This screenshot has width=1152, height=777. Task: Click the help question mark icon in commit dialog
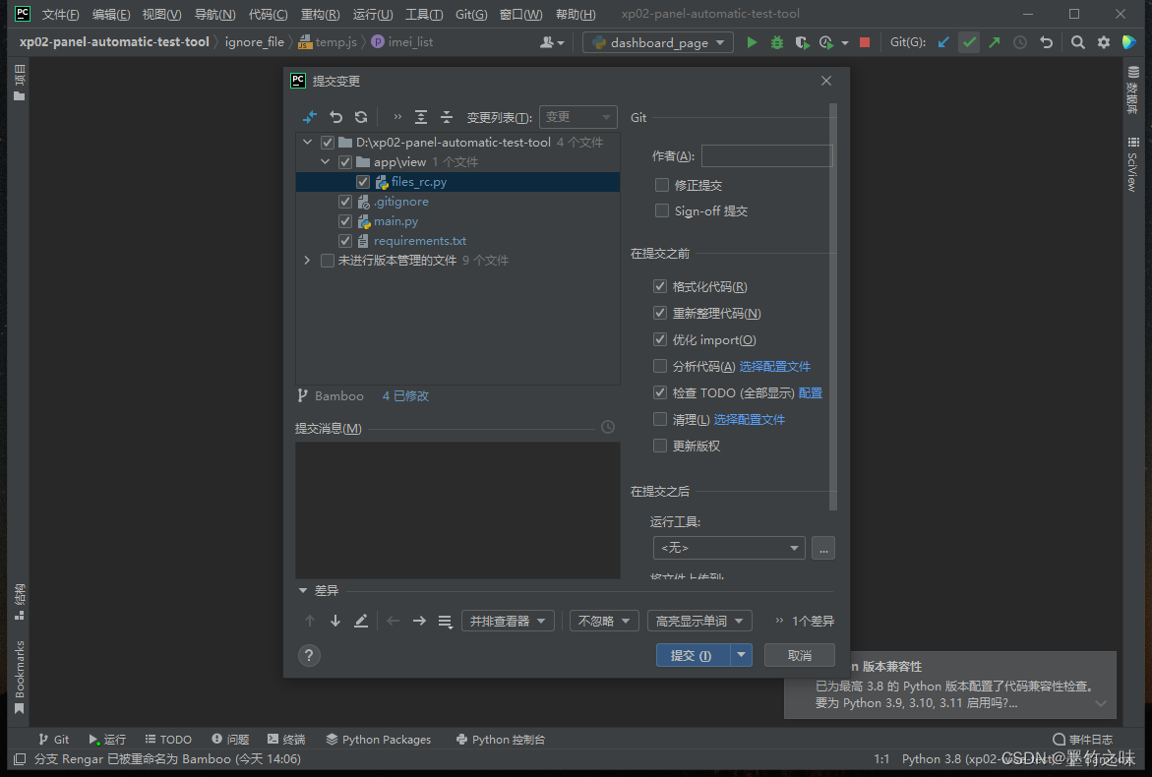point(309,655)
